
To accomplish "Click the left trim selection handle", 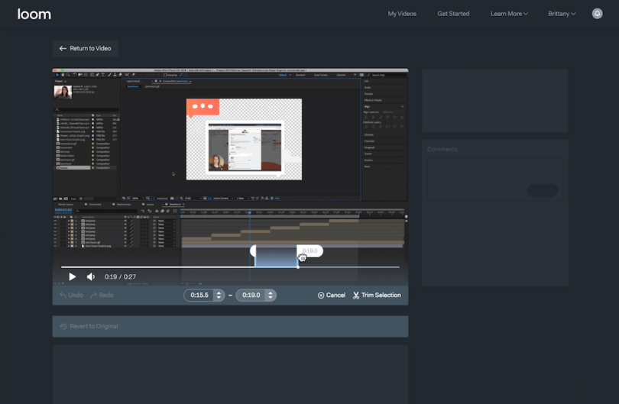I will tap(253, 251).
